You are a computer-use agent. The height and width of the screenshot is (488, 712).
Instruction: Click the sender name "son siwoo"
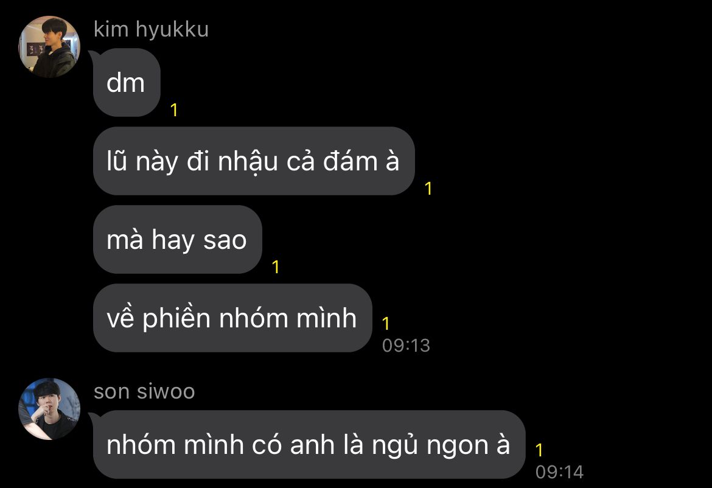coord(144,391)
